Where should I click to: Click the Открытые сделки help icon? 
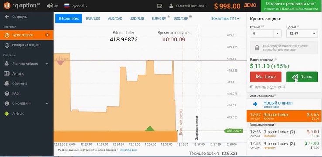(275, 95)
